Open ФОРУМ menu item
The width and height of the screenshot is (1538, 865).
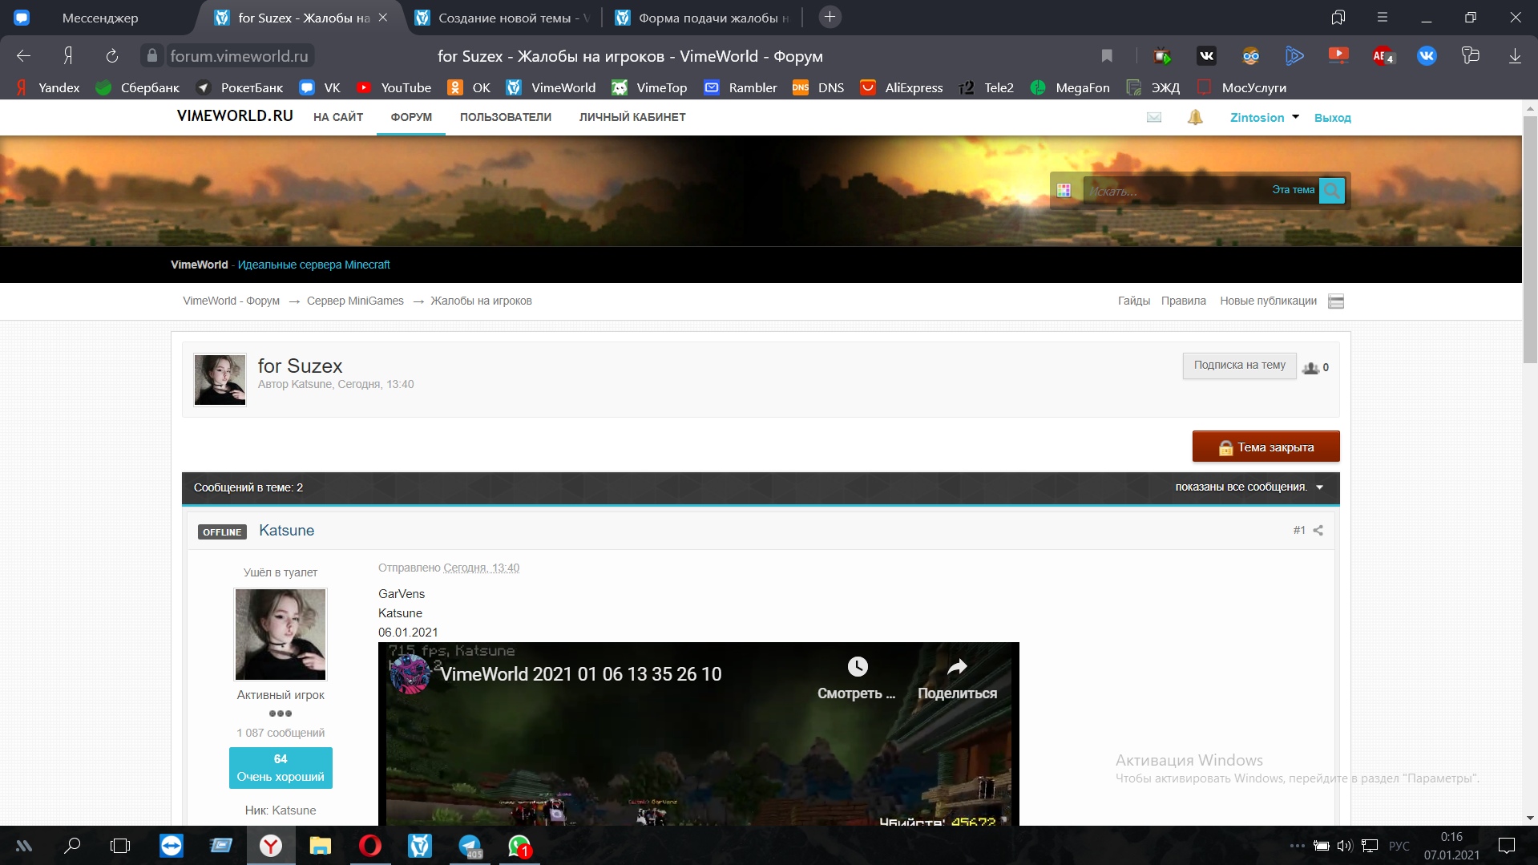411,117
